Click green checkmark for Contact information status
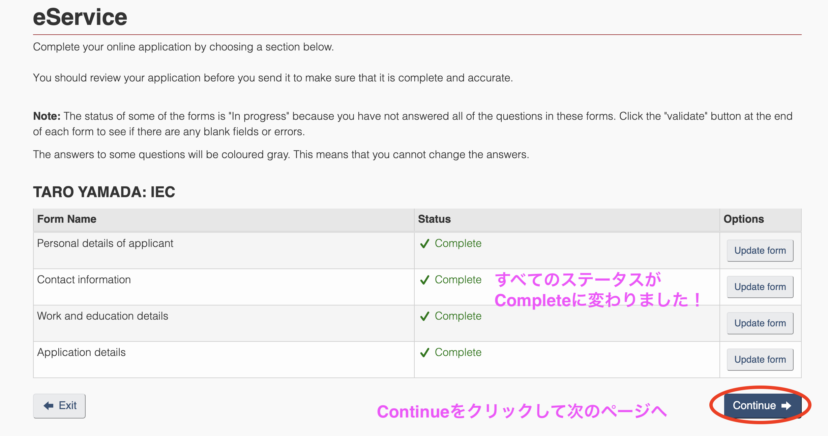This screenshot has height=436, width=828. (x=425, y=280)
